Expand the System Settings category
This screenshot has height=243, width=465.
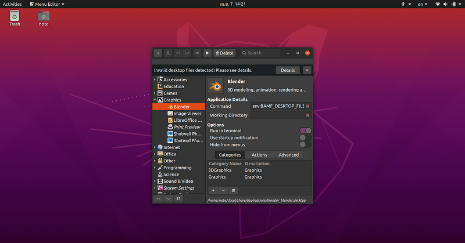(x=155, y=188)
